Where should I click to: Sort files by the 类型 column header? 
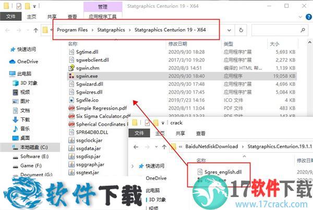coord(228,44)
